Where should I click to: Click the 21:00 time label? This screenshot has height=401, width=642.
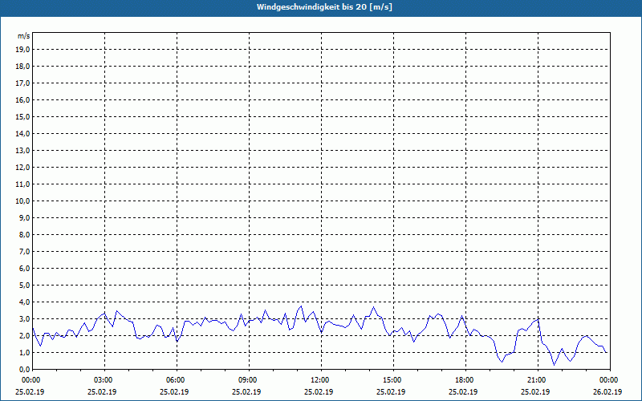tap(537, 380)
